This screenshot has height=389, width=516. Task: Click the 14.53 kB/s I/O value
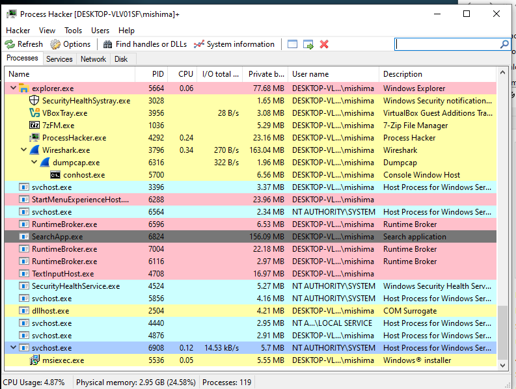(x=221, y=348)
